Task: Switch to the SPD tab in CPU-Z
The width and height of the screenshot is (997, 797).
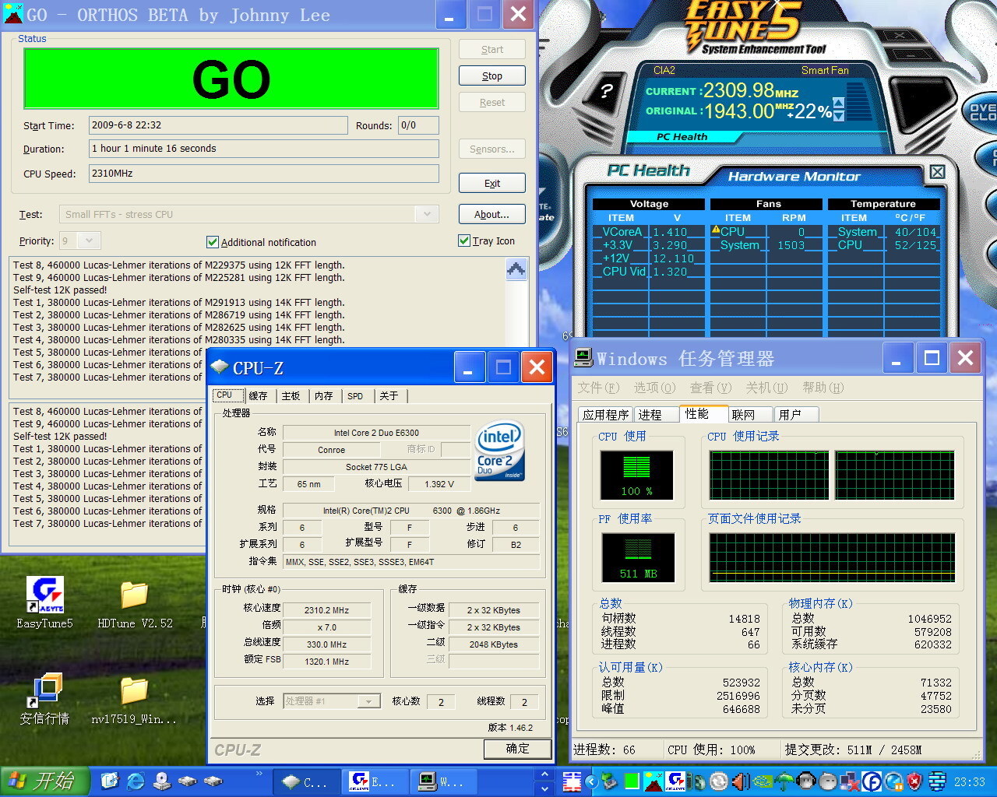Action: click(x=355, y=396)
